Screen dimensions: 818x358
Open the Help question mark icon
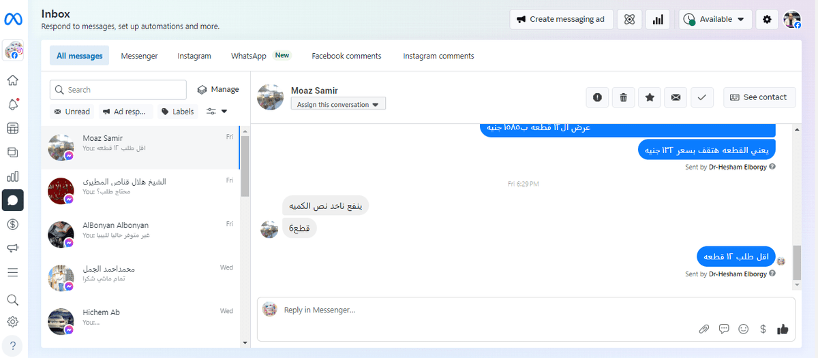click(x=13, y=345)
